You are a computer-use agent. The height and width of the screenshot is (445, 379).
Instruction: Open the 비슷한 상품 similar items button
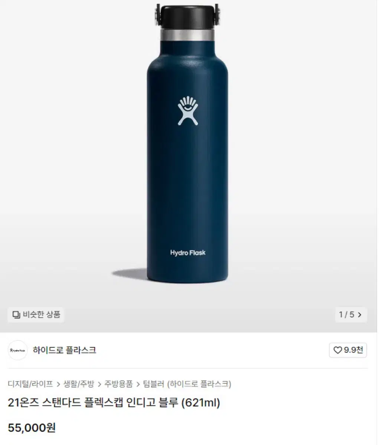[36, 315]
